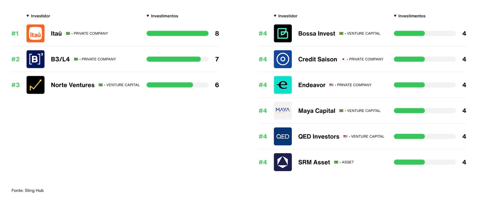Open the Norte Ventures investor name
477x204 pixels.
tap(73, 85)
